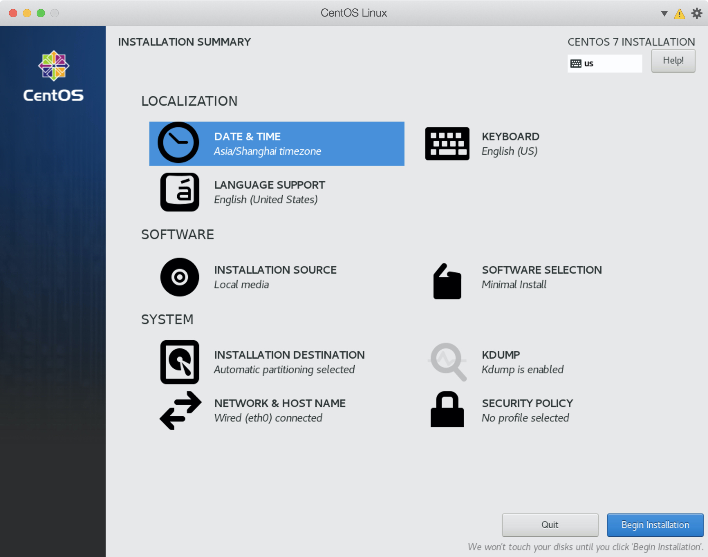Click the Kdump magnifier icon
Viewport: 708px width, 557px height.
[448, 362]
